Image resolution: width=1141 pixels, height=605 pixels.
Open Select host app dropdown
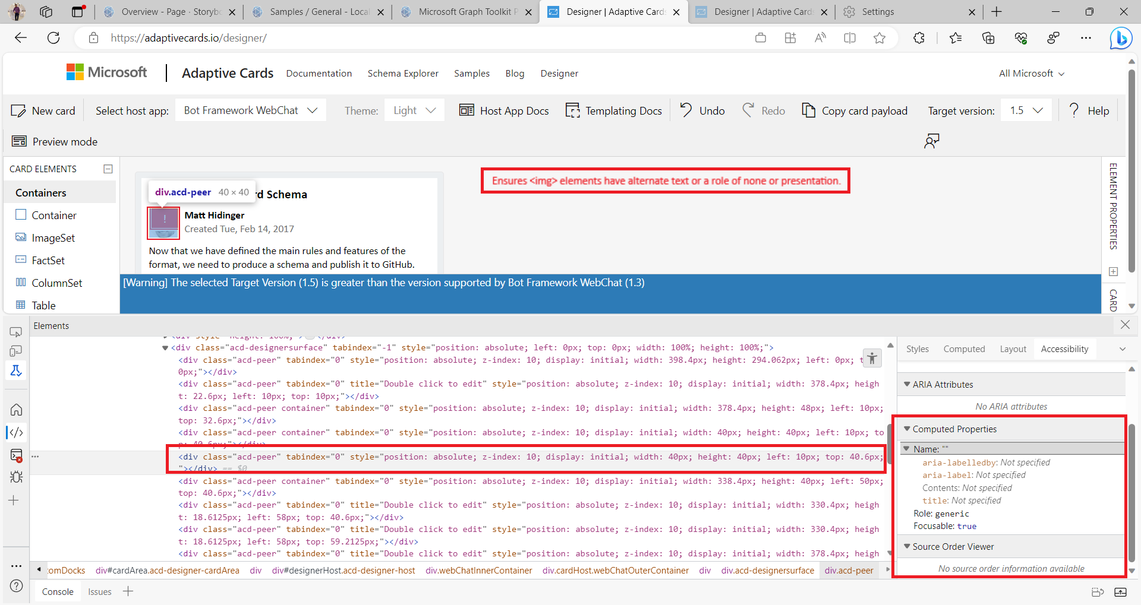click(x=250, y=110)
